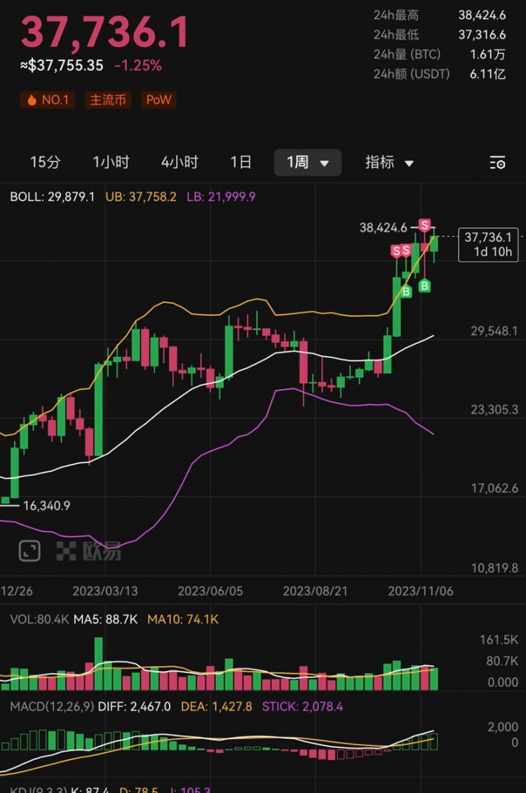
Task: Tap the B buy marker under the tallest wick
Action: pyautogui.click(x=424, y=286)
